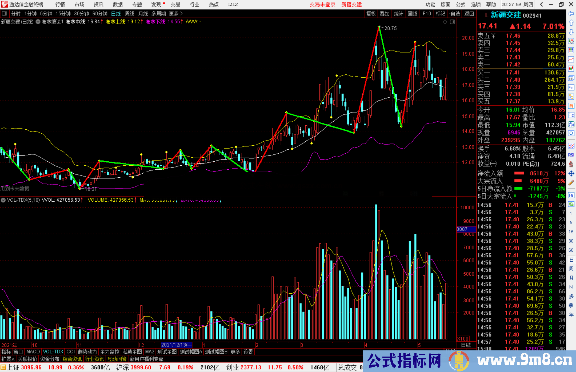
Task: Click the F10 company info sidebar icon
Action: [571, 87]
